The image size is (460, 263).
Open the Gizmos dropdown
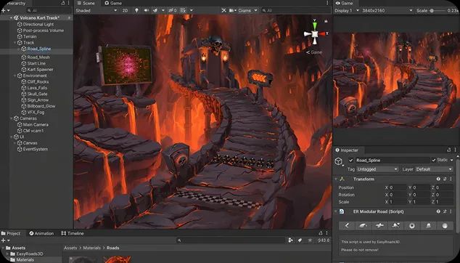click(247, 10)
